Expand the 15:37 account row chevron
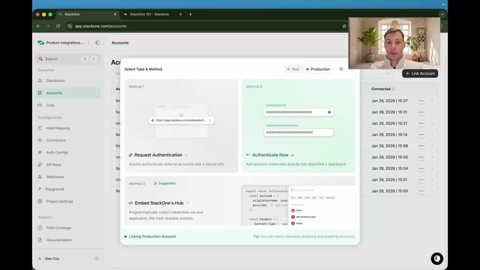480x270 pixels. point(432,101)
